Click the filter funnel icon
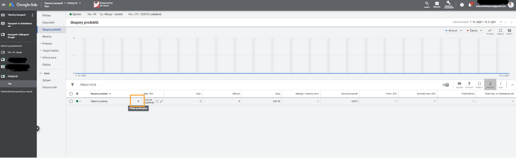 tap(73, 85)
